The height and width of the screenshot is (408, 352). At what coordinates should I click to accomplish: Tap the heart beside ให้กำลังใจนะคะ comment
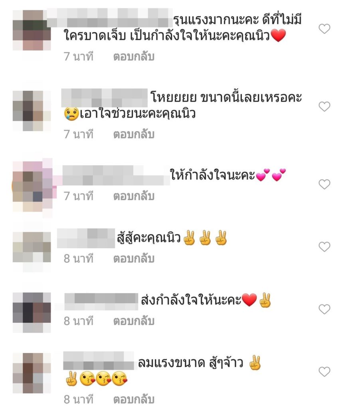[324, 184]
